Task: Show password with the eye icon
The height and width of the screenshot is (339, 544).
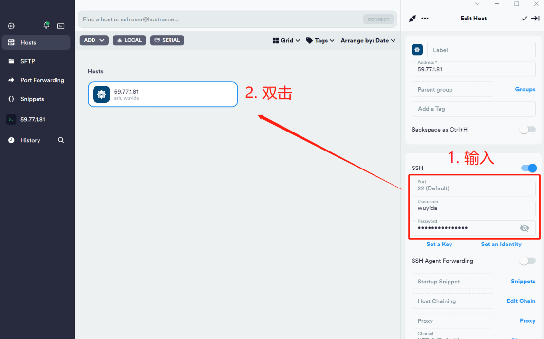Action: [x=524, y=228]
